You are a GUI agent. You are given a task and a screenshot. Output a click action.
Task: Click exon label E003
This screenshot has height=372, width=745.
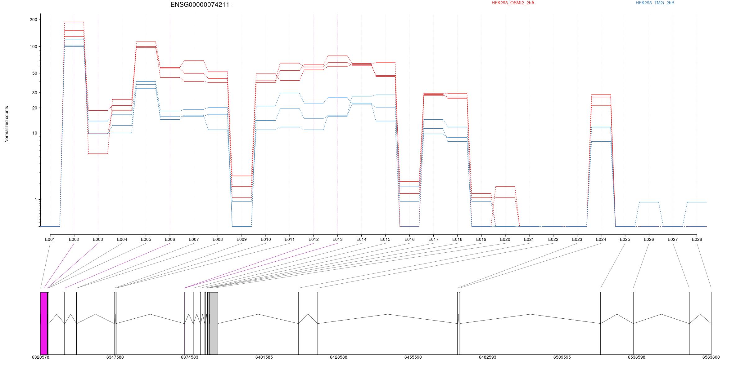[x=98, y=239]
